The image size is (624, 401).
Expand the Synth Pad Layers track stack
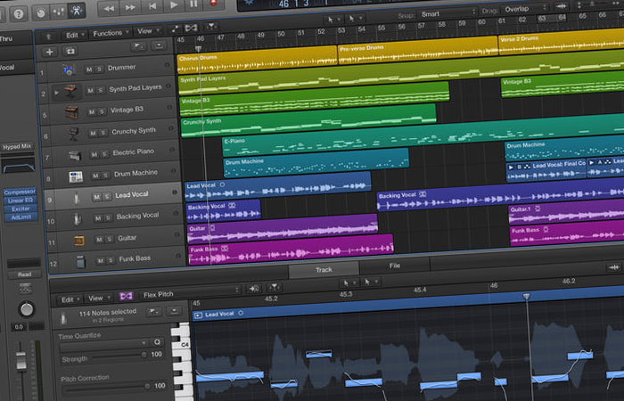[x=58, y=91]
